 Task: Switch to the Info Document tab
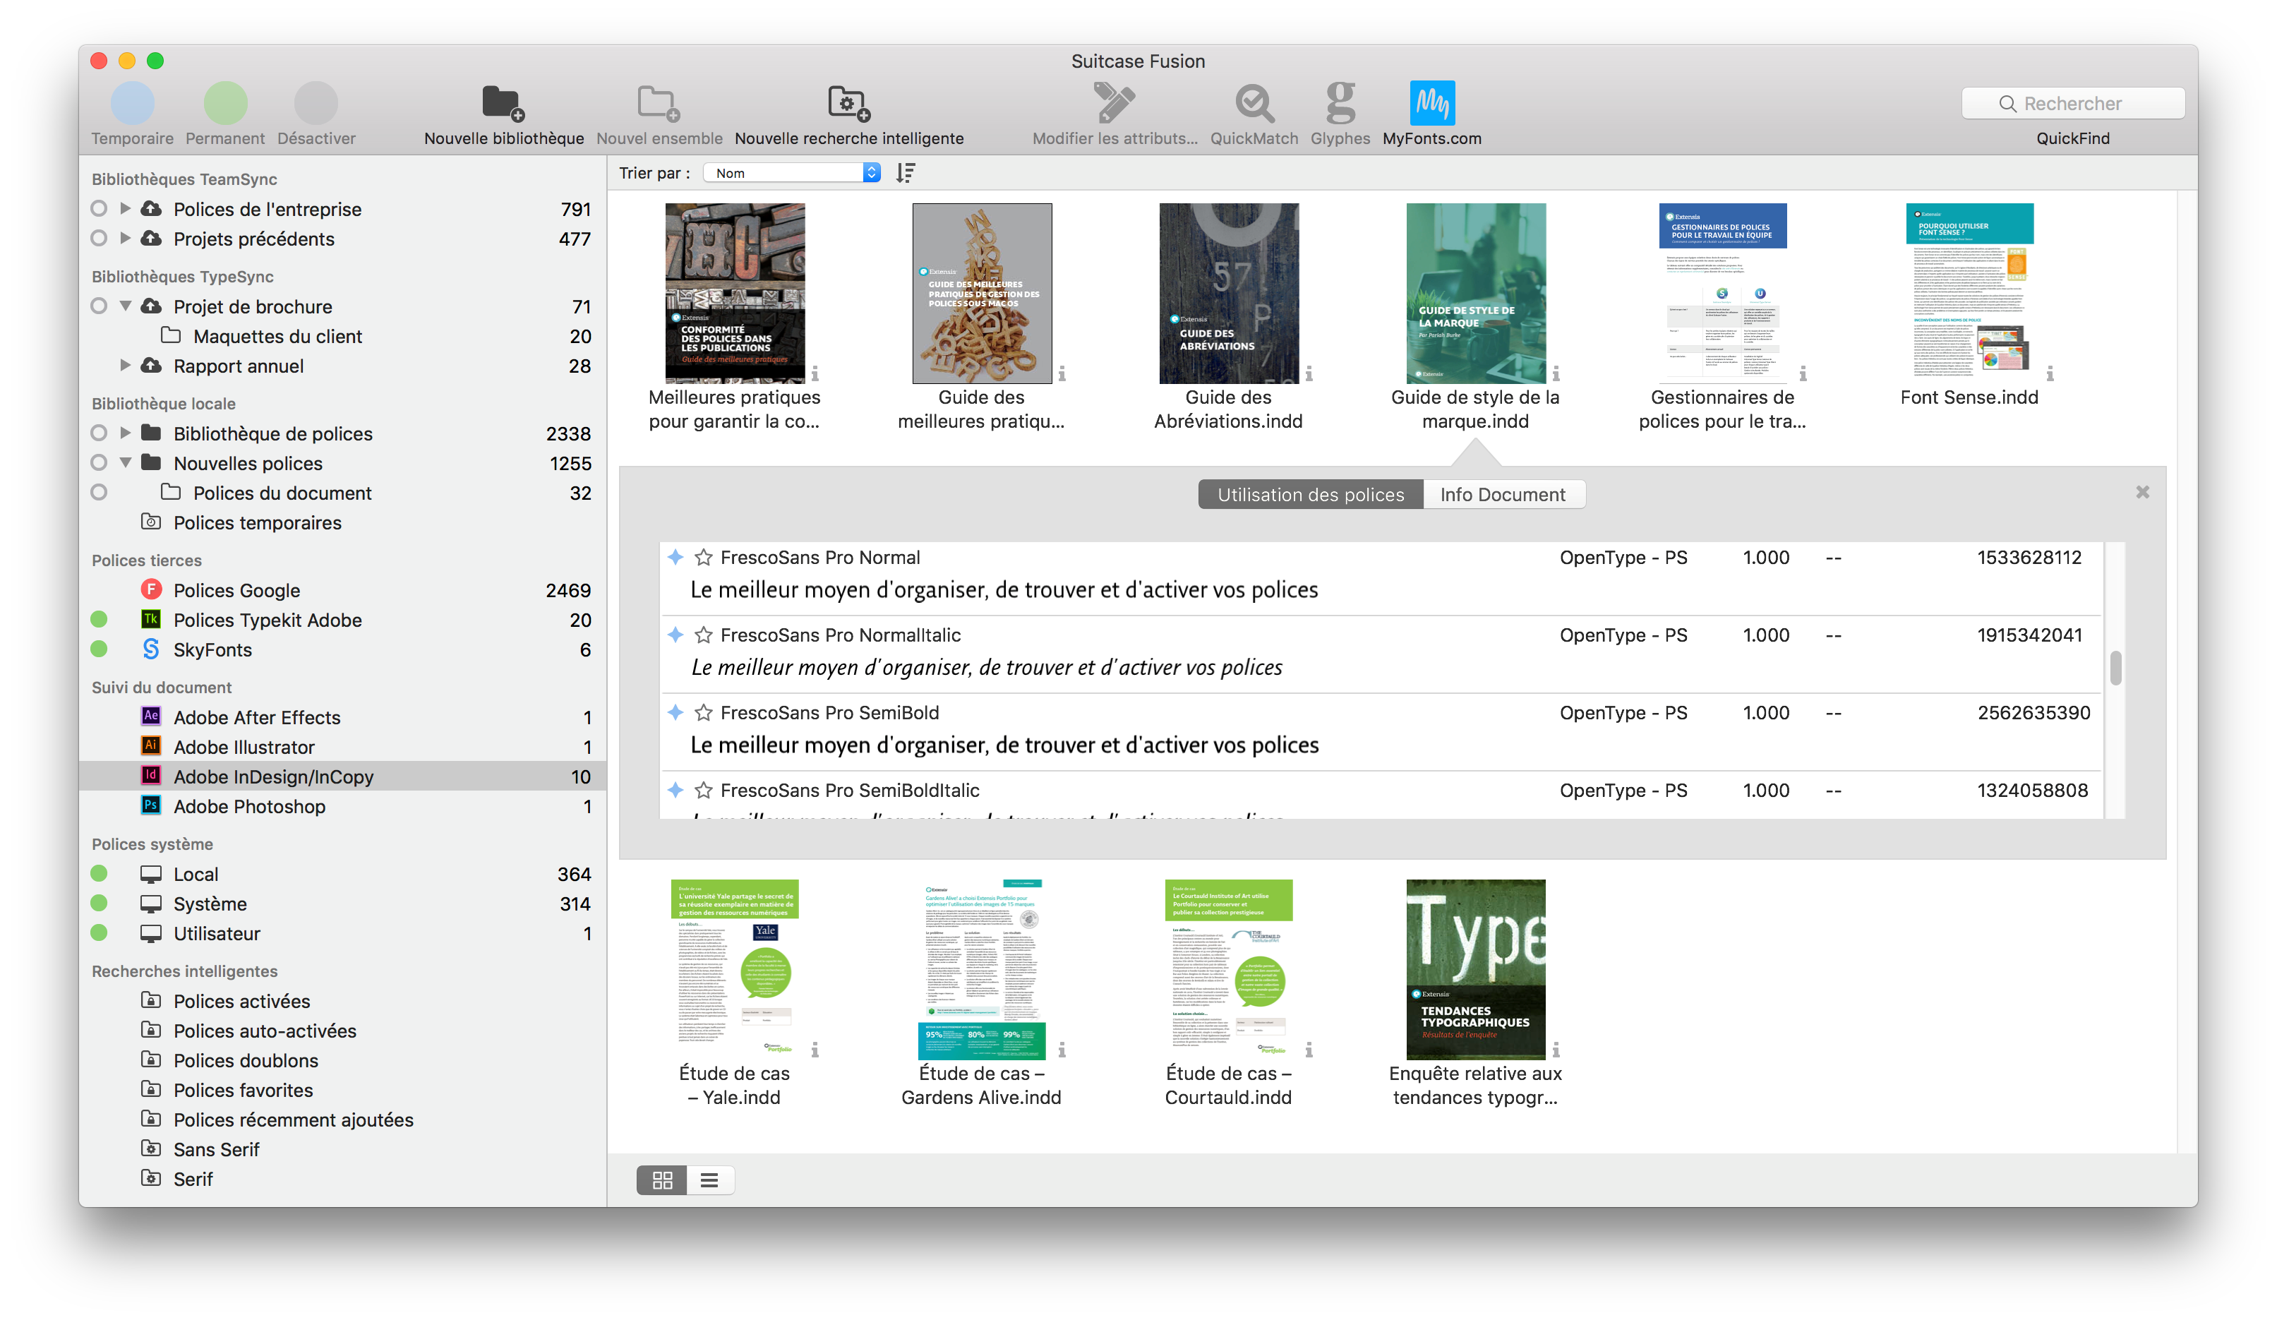pos(1503,494)
